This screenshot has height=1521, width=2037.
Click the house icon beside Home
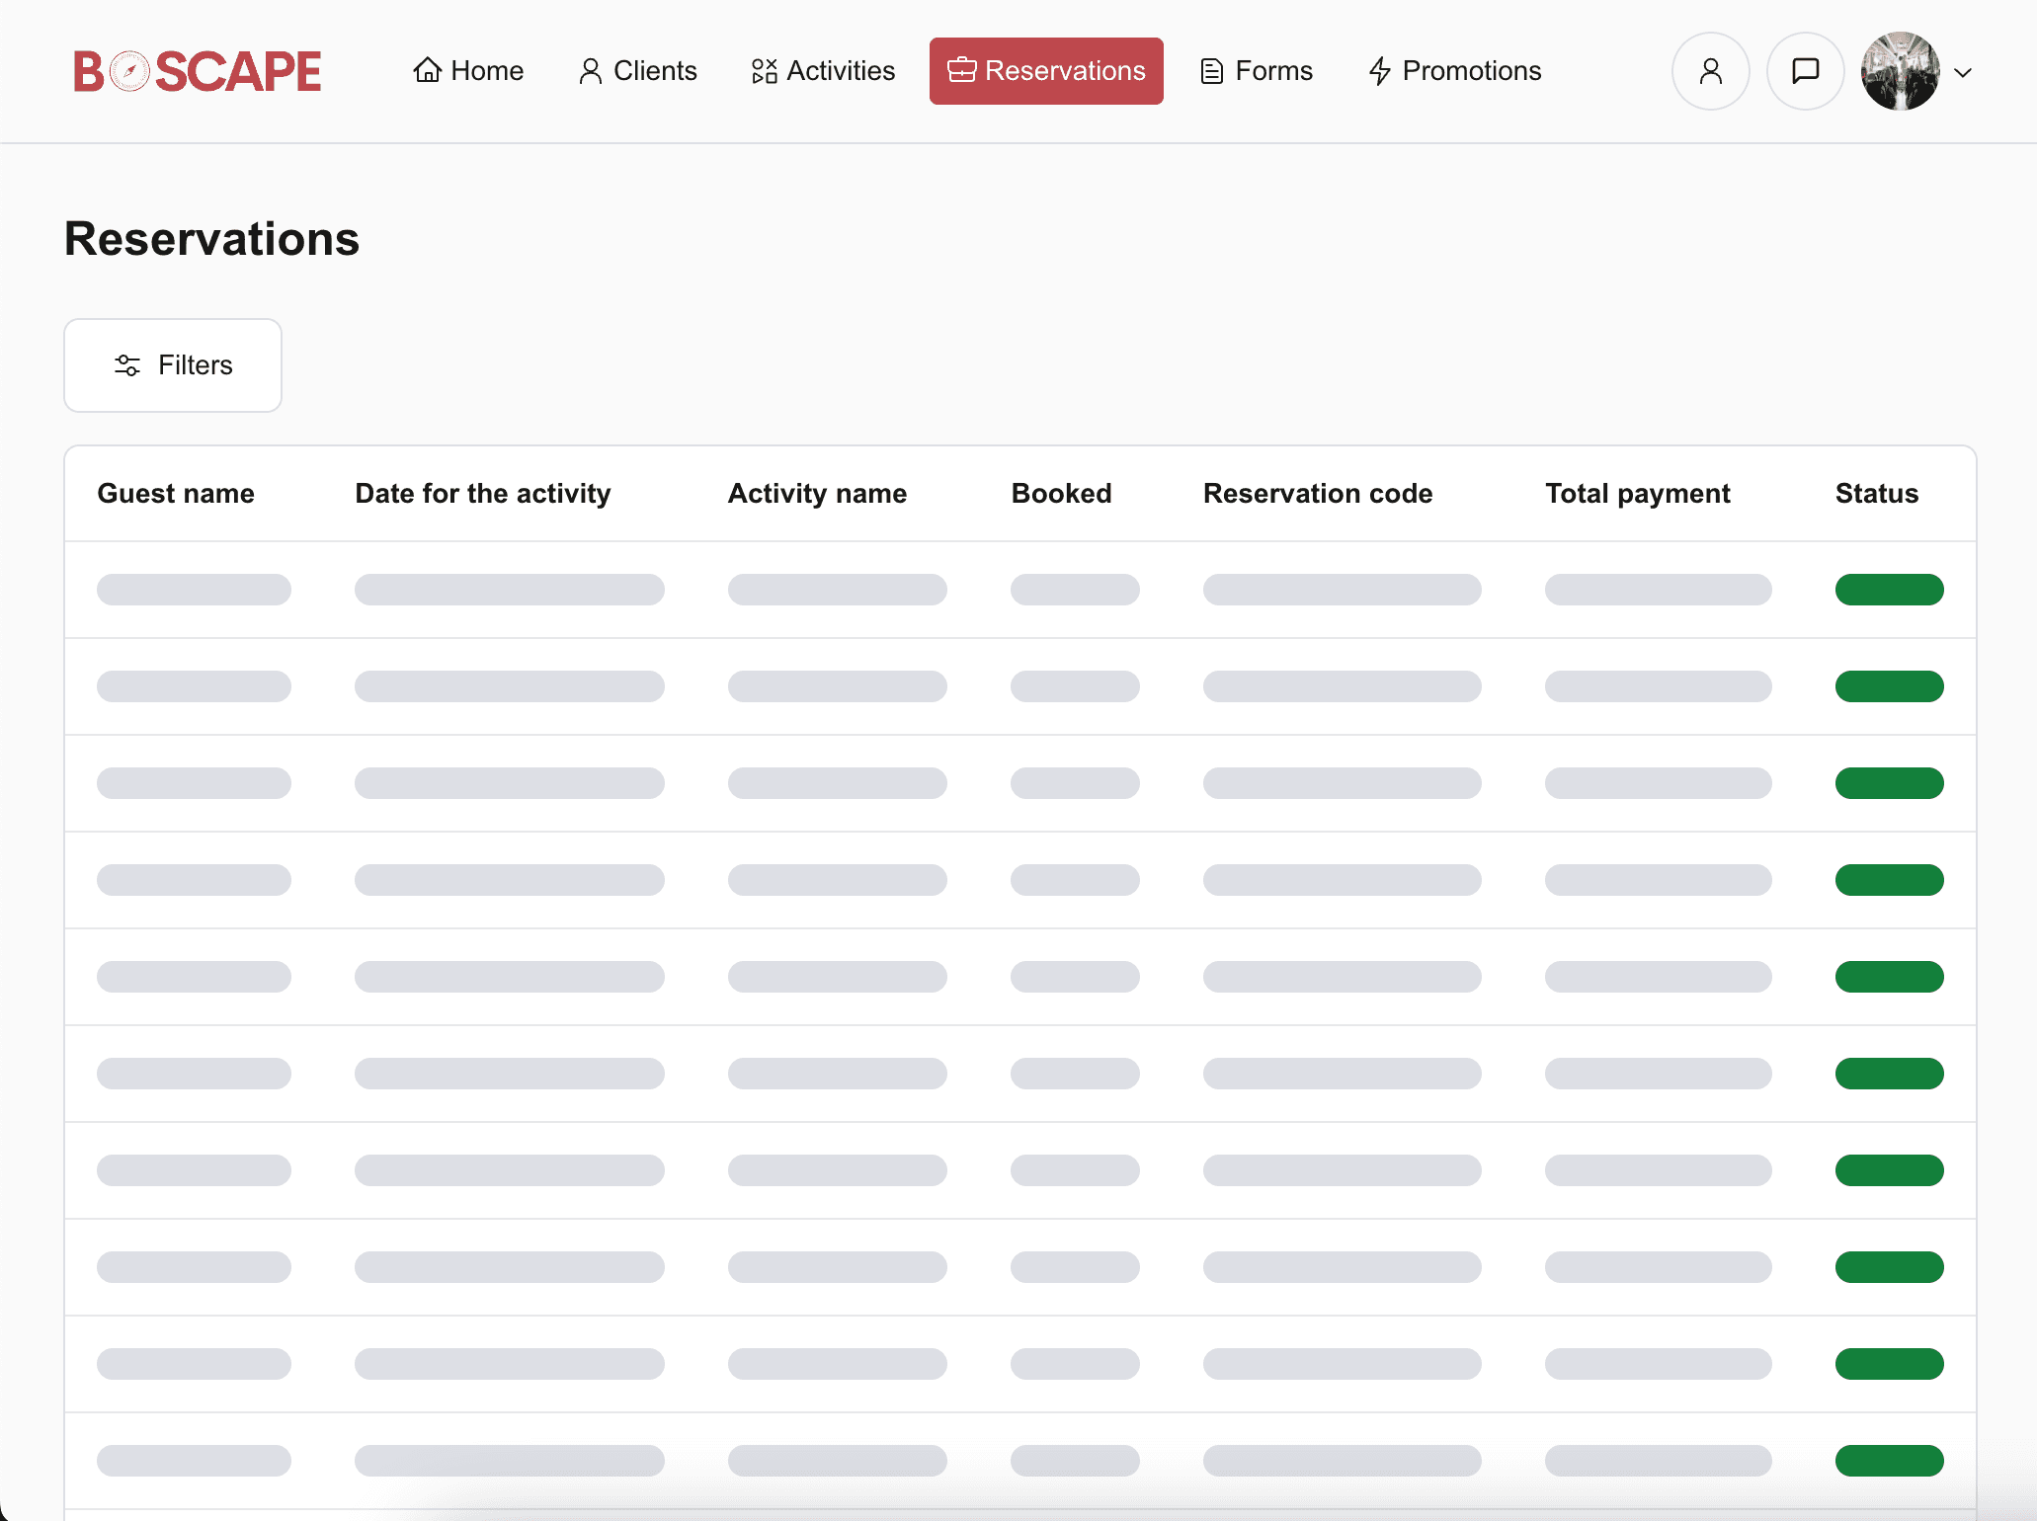(427, 70)
